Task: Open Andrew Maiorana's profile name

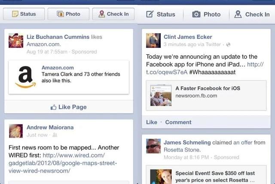Action: coord(50,128)
